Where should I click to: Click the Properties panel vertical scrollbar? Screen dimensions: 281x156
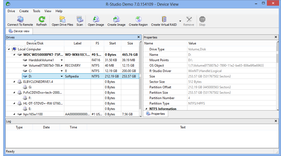point(277,76)
